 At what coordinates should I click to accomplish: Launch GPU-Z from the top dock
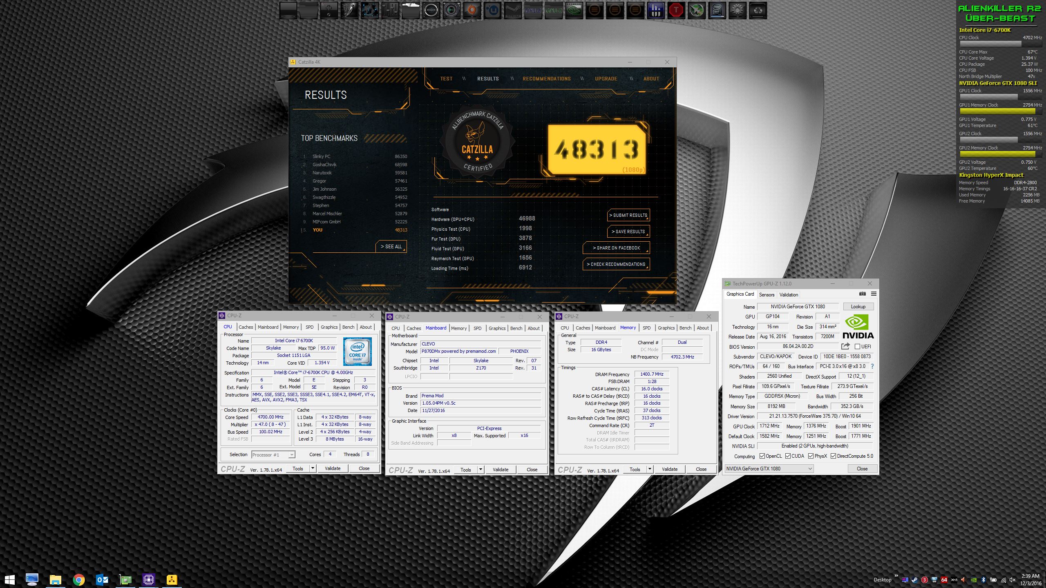pyautogui.click(x=554, y=10)
